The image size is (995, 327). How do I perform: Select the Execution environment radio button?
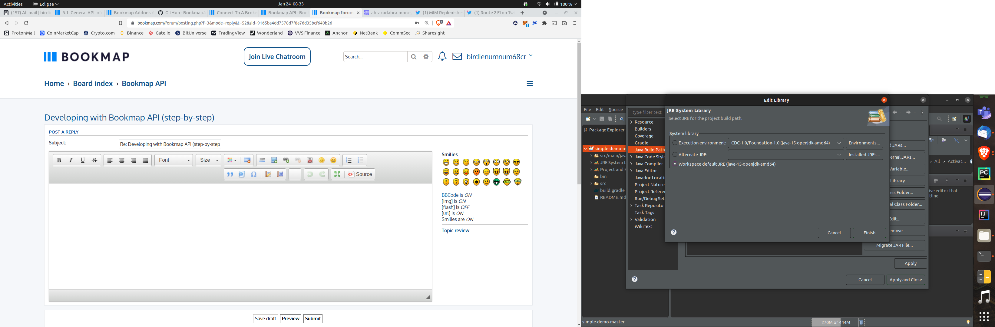pyautogui.click(x=675, y=143)
